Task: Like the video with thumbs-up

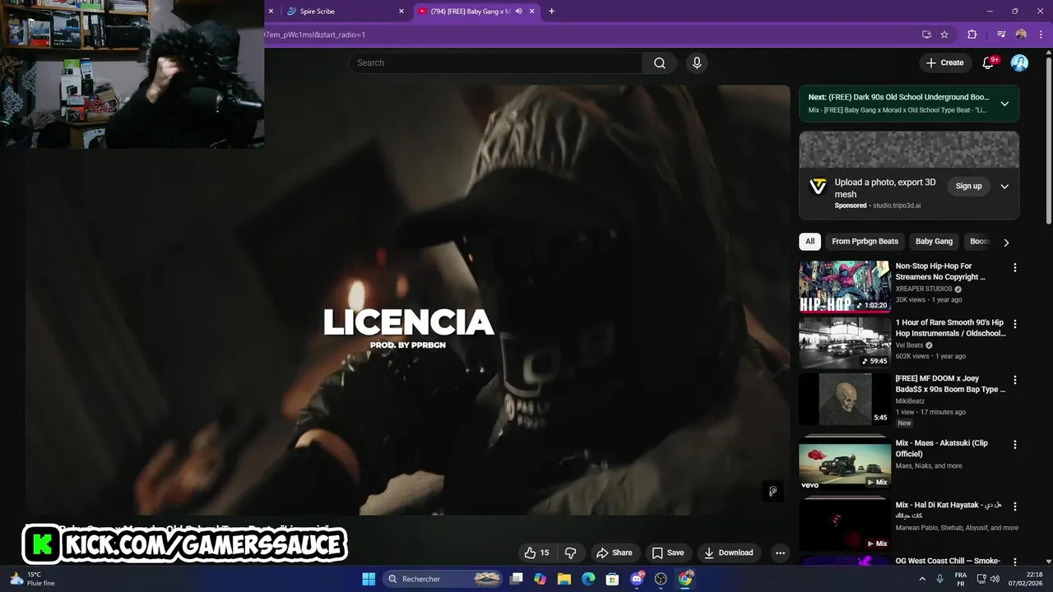Action: 537,553
